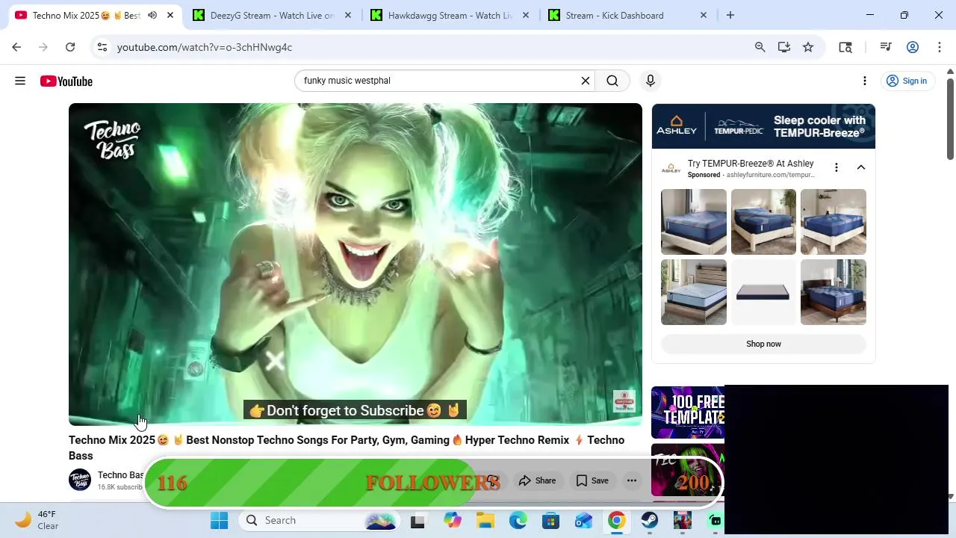Screen dimensions: 956x538
Task: Open the Techno Bass channel name link
Action: coord(120,475)
